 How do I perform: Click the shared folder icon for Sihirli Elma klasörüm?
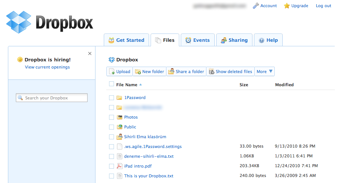tap(119, 137)
